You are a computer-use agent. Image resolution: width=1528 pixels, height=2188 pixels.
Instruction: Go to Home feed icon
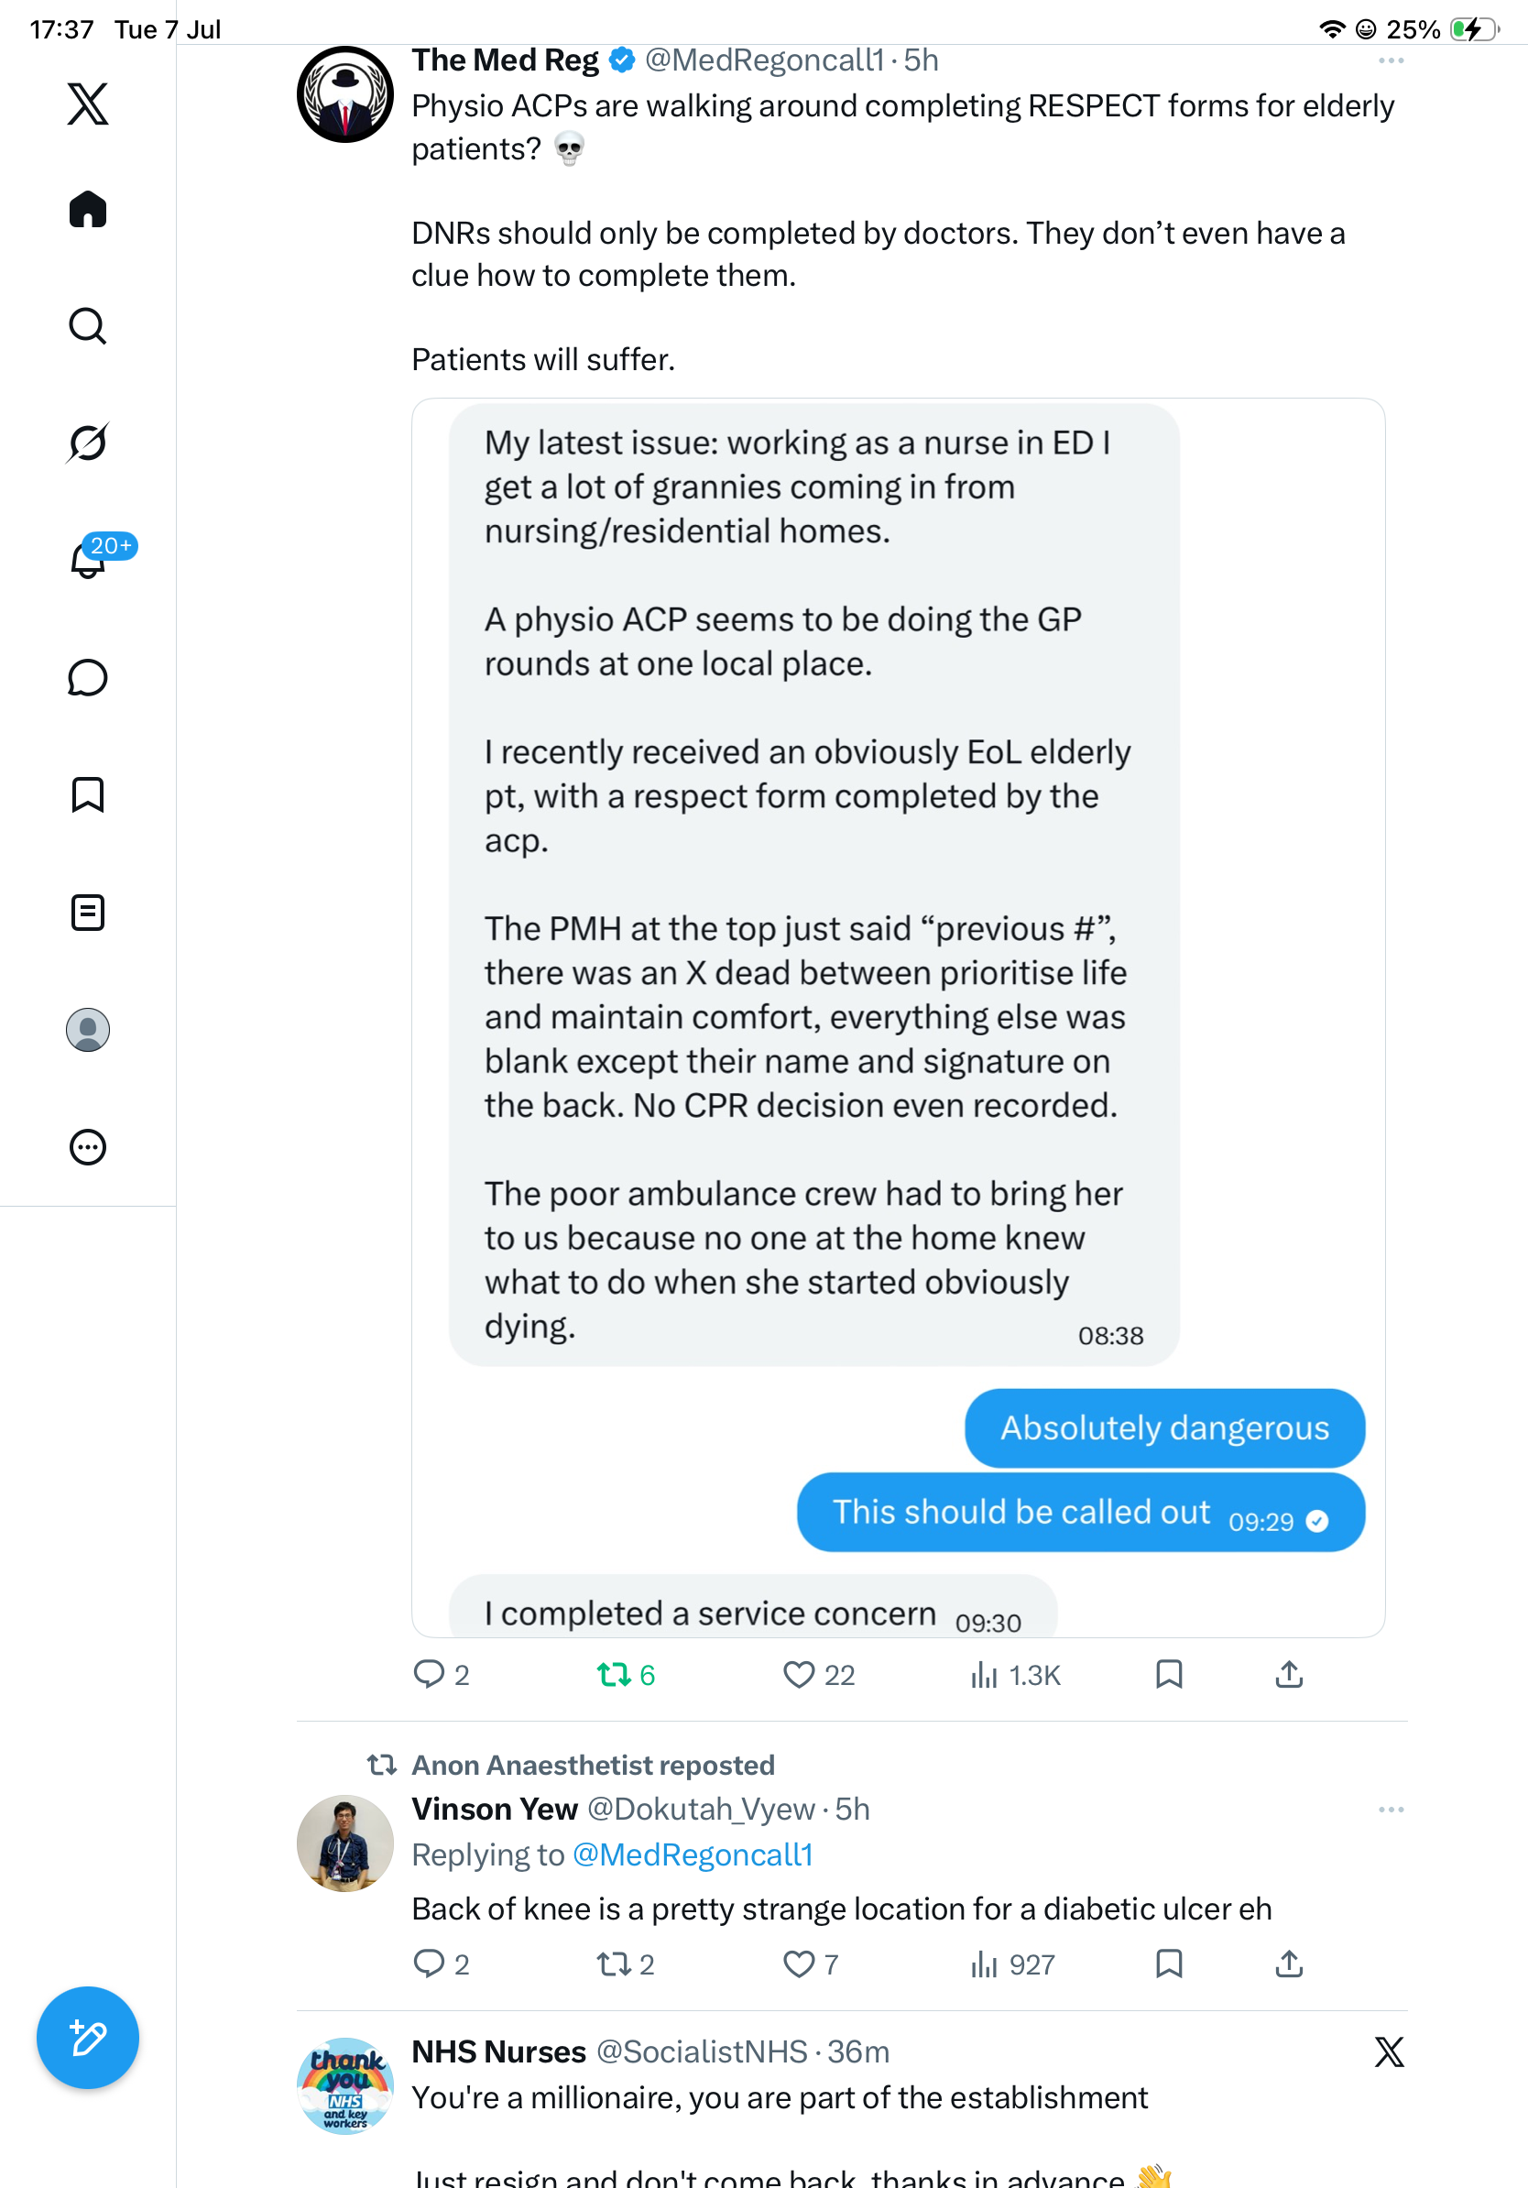pyautogui.click(x=88, y=209)
